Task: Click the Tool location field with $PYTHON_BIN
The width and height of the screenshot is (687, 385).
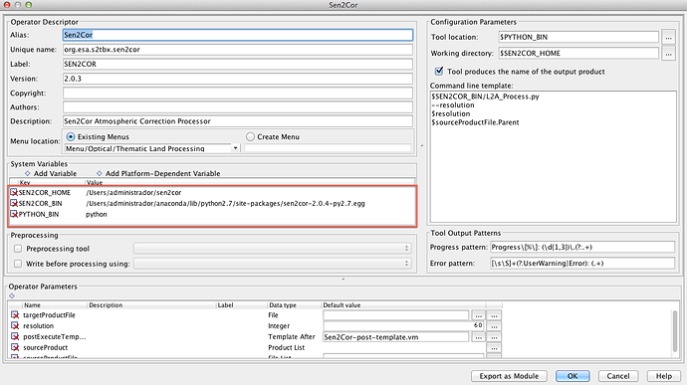Action: coord(578,37)
